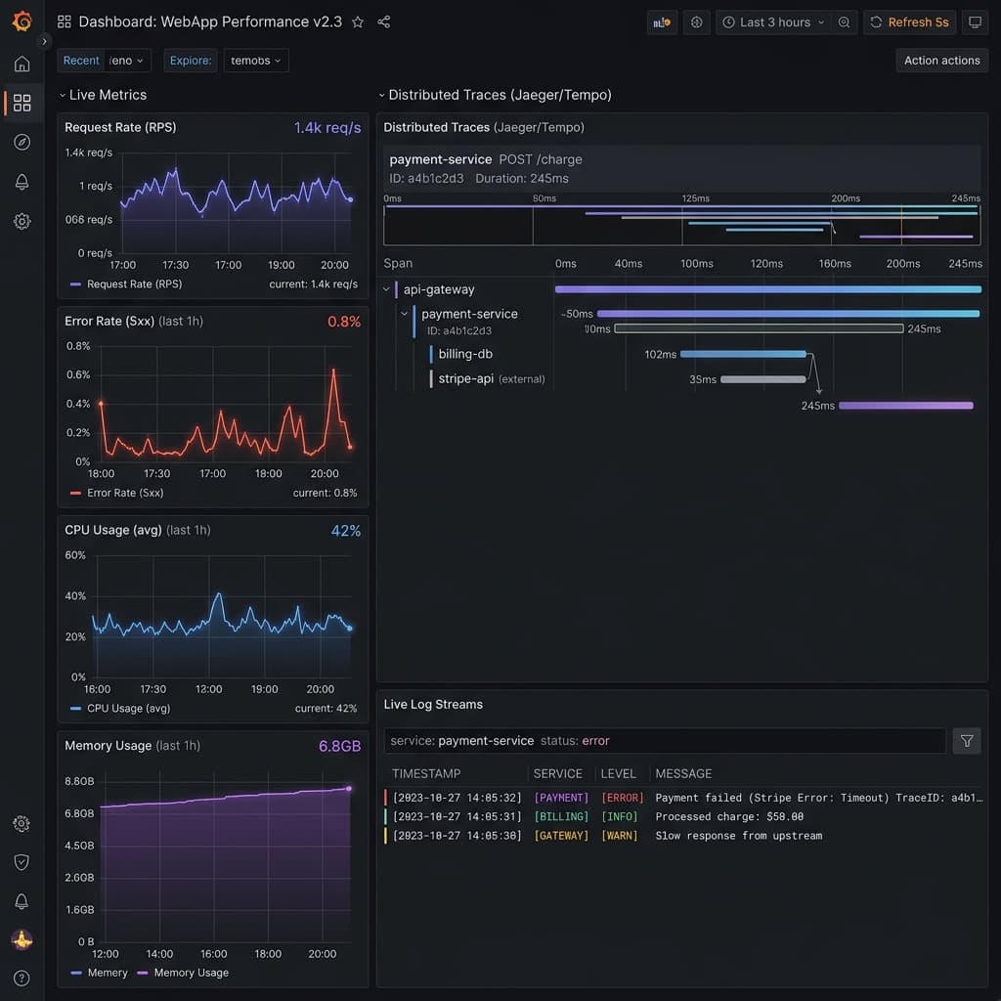Viewport: 1001px width, 1001px height.
Task: Click the 1.4k req/s stat value
Action: pyautogui.click(x=326, y=128)
